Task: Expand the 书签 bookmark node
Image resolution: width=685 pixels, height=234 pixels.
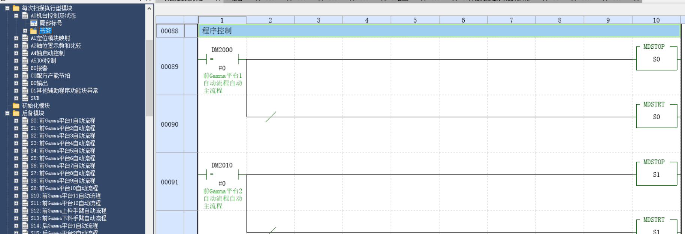Action: 25,31
